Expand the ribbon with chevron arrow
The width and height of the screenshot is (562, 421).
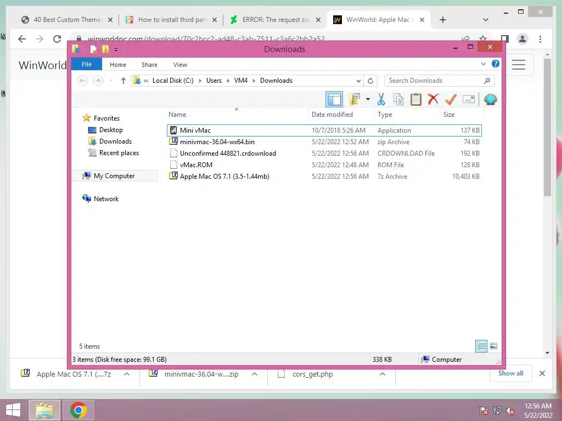(x=483, y=64)
